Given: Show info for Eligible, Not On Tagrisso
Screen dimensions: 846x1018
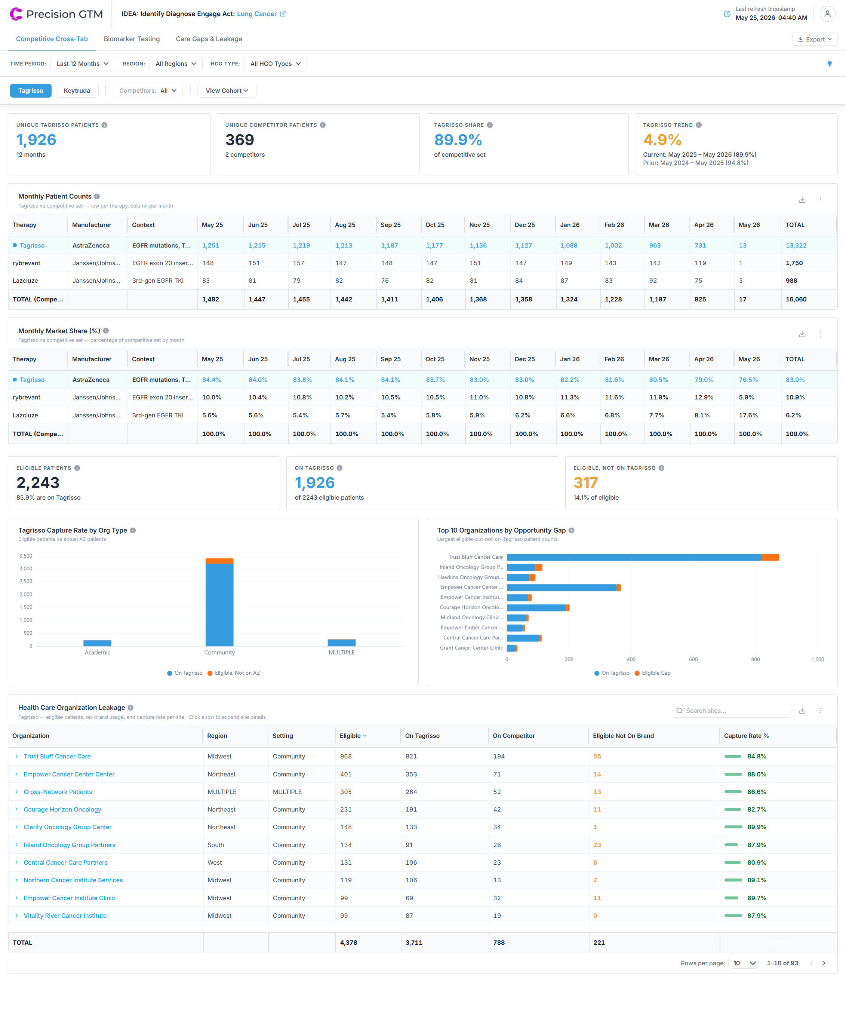Looking at the screenshot, I should click(661, 468).
